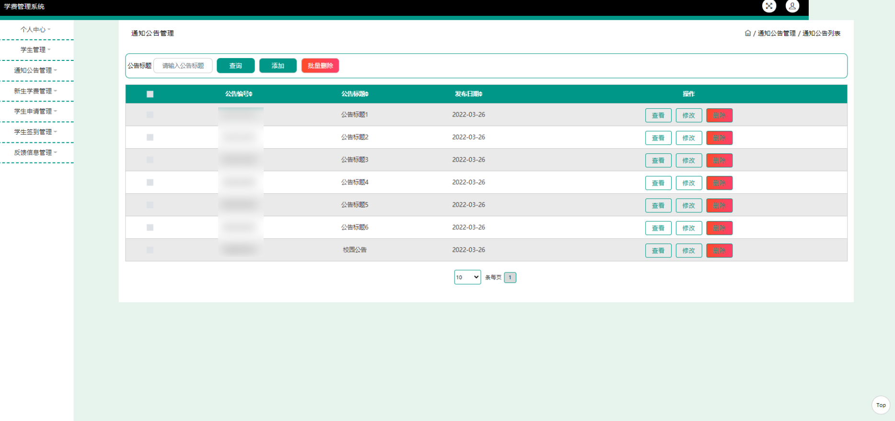This screenshot has width=895, height=421.
Task: View the 公告标题4 announcement with 查看
Action: 658,183
